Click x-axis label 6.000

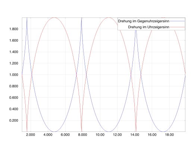coord(65,135)
